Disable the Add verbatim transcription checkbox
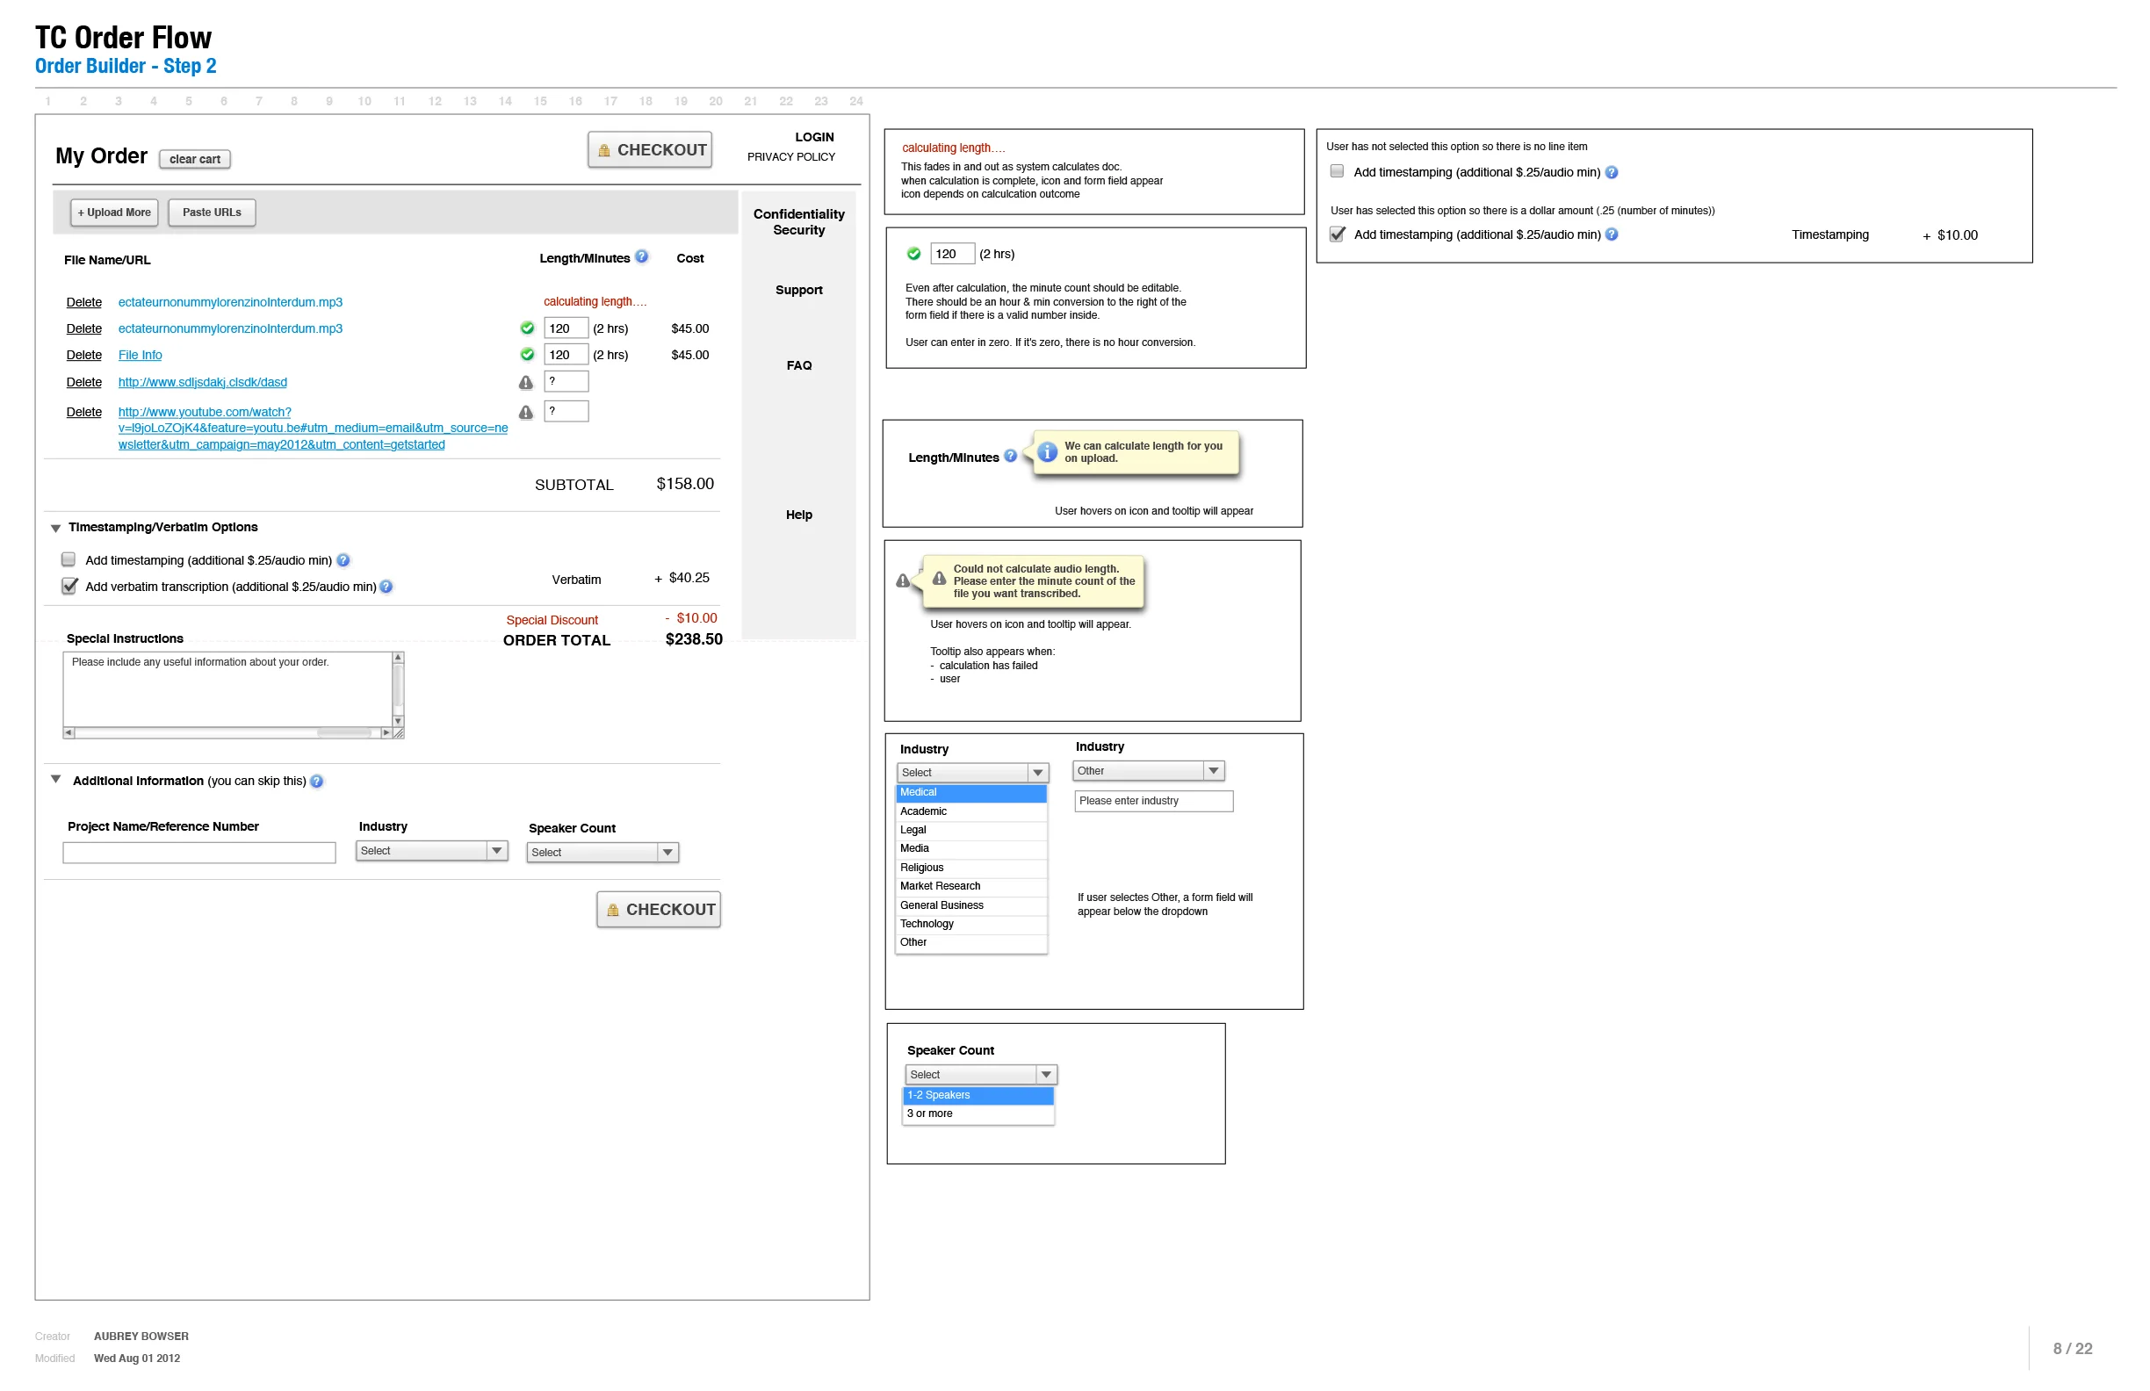 click(x=69, y=587)
